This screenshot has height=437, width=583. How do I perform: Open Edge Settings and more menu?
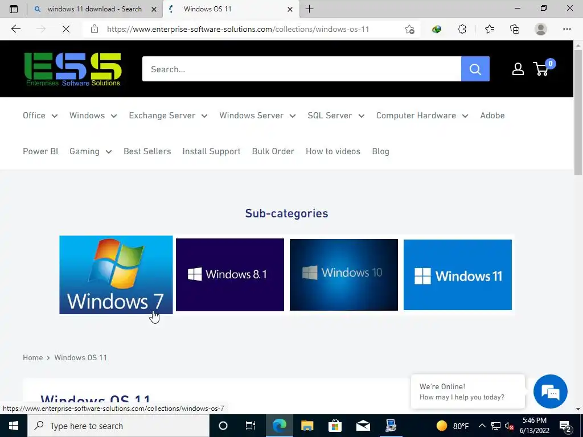point(566,29)
